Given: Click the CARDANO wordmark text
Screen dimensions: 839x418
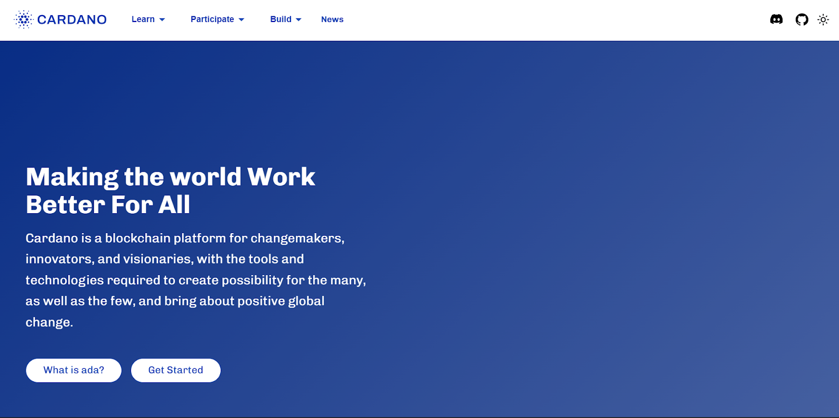Looking at the screenshot, I should [x=72, y=20].
